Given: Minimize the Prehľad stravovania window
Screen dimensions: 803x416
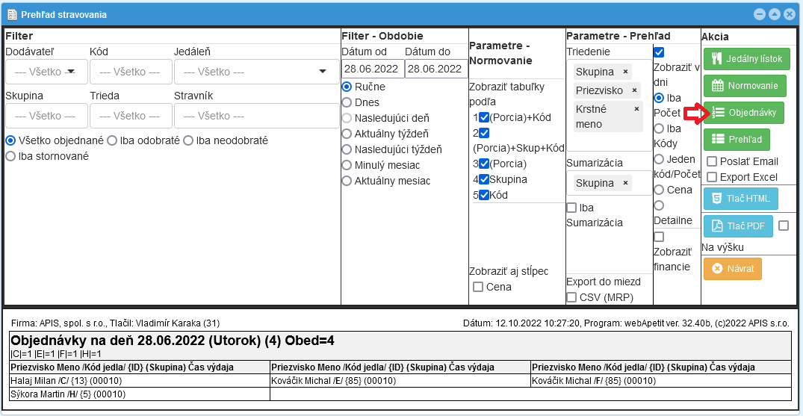Looking at the screenshot, I should point(759,14).
